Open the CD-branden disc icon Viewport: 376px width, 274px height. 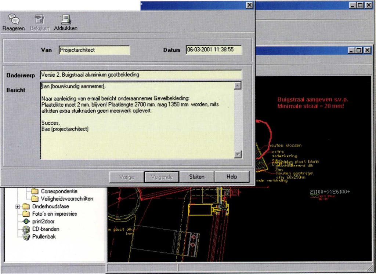(x=26, y=229)
